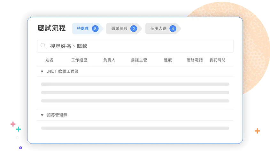270x165 pixels.
Task: Select the 任用人選 tab
Action: [x=163, y=28]
